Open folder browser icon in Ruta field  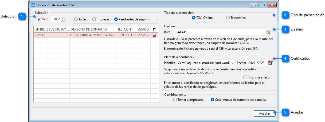click(268, 32)
